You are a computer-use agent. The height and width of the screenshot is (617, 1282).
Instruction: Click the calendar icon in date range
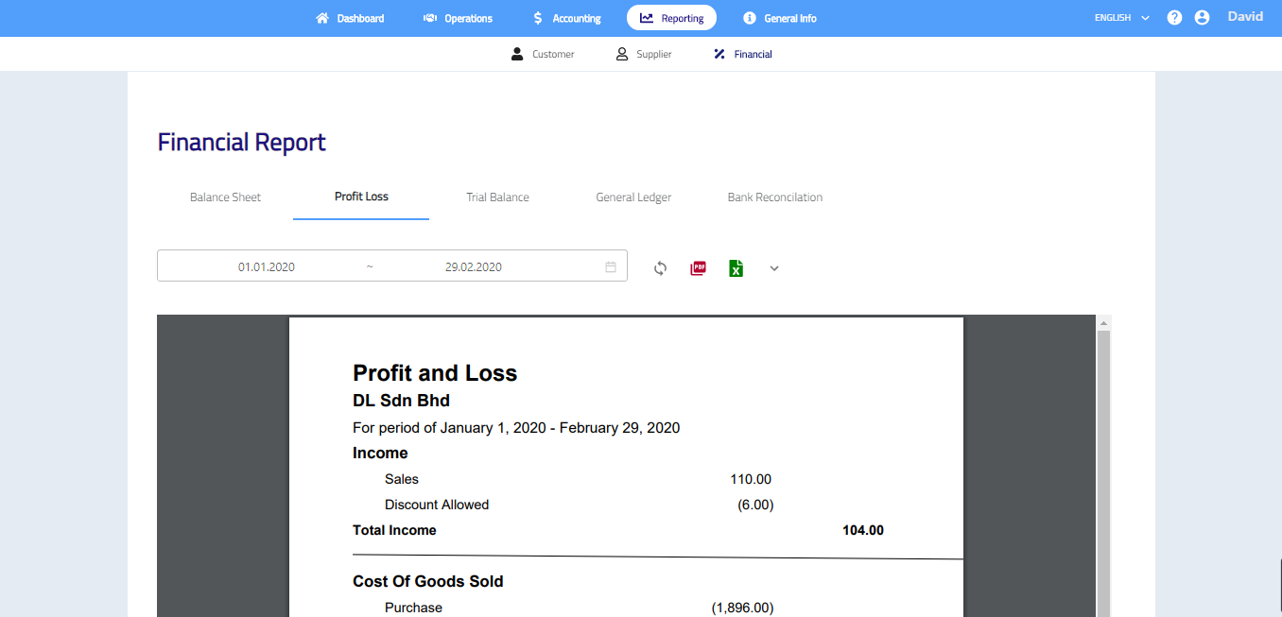click(611, 266)
